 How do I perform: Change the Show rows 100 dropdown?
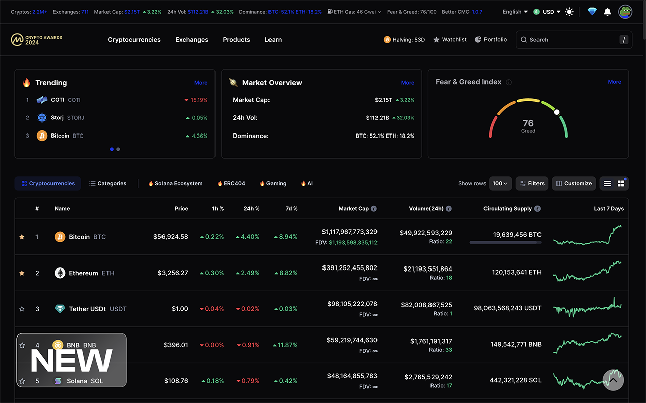coord(501,184)
